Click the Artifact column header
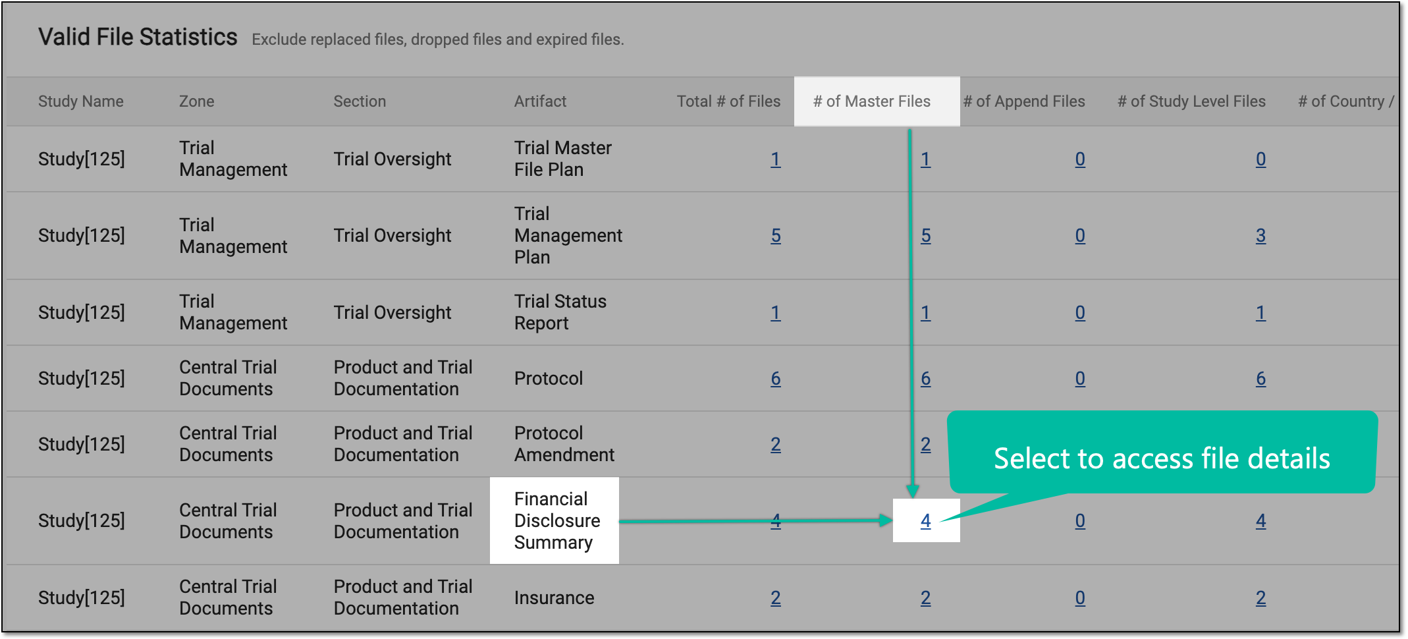The image size is (1408, 639). click(x=540, y=101)
